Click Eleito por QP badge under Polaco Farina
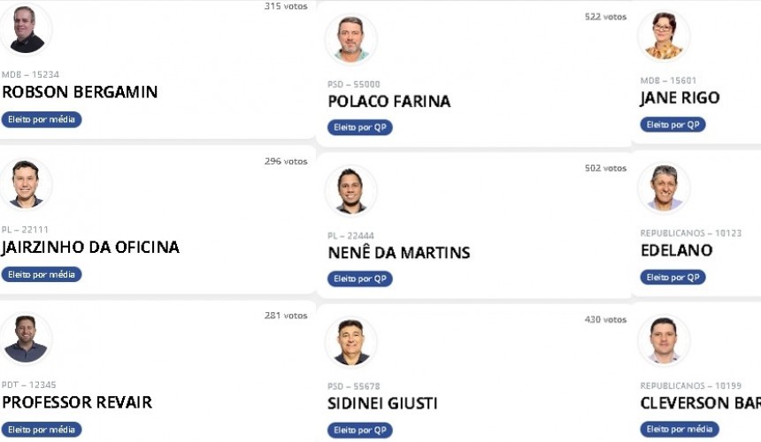 point(359,127)
